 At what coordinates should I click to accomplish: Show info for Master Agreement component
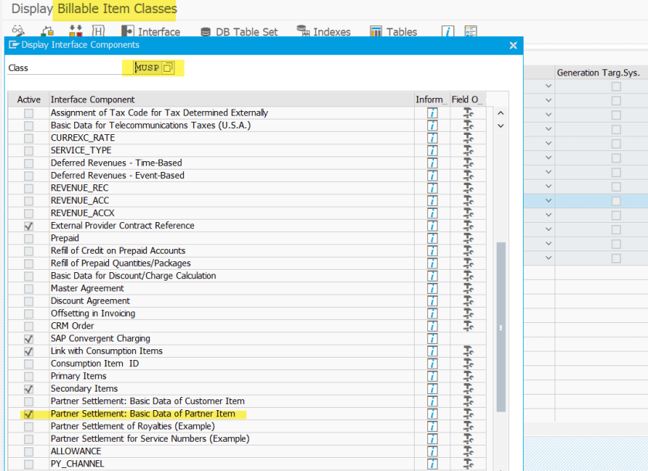coord(433,288)
